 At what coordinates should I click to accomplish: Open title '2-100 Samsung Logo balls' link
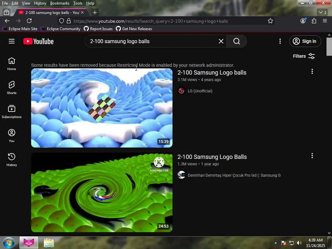point(212,73)
